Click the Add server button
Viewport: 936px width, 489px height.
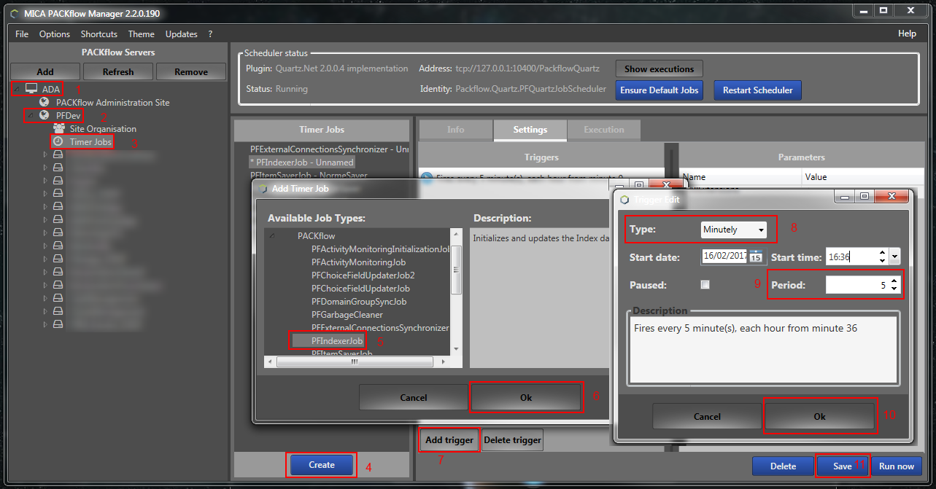tap(45, 71)
